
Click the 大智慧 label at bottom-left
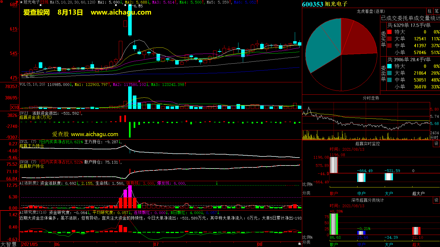pyautogui.click(x=9, y=244)
